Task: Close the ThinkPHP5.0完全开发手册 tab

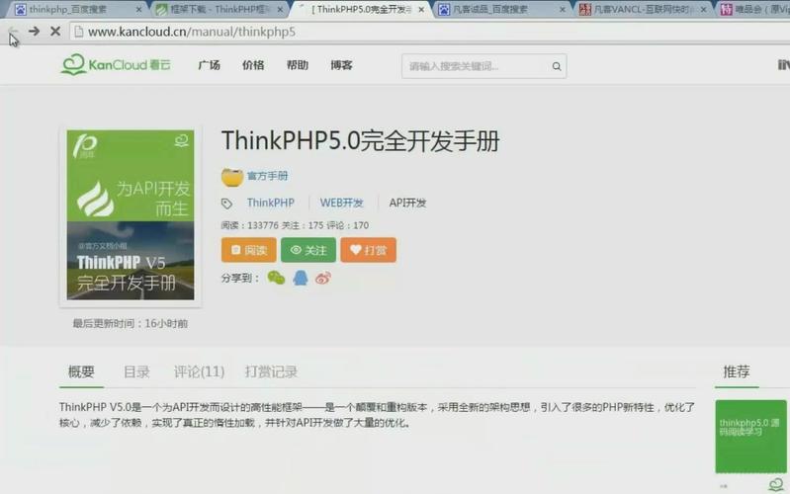Action: tap(421, 10)
